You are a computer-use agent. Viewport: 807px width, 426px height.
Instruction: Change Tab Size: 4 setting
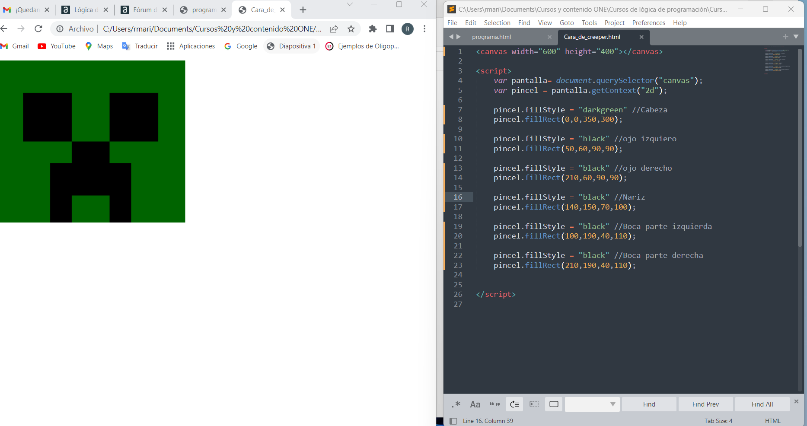(718, 421)
